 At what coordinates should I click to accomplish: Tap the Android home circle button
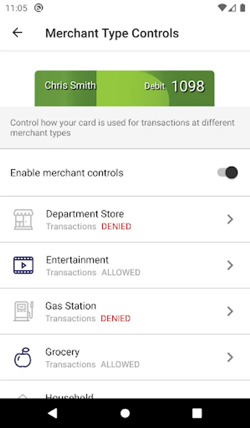125,413
